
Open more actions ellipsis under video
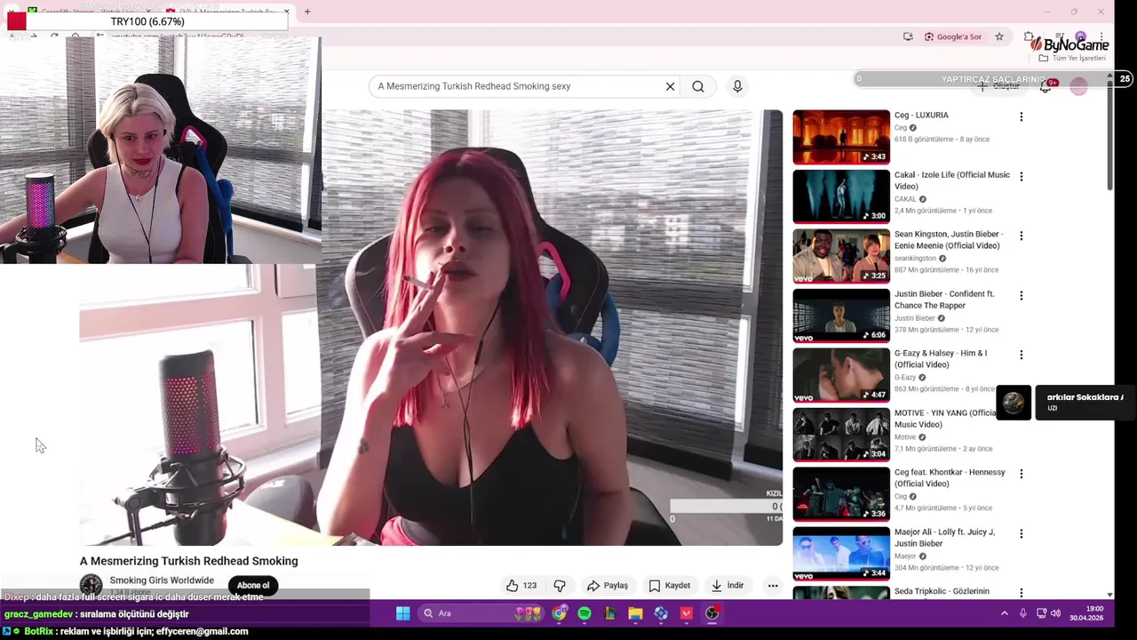[x=773, y=586]
